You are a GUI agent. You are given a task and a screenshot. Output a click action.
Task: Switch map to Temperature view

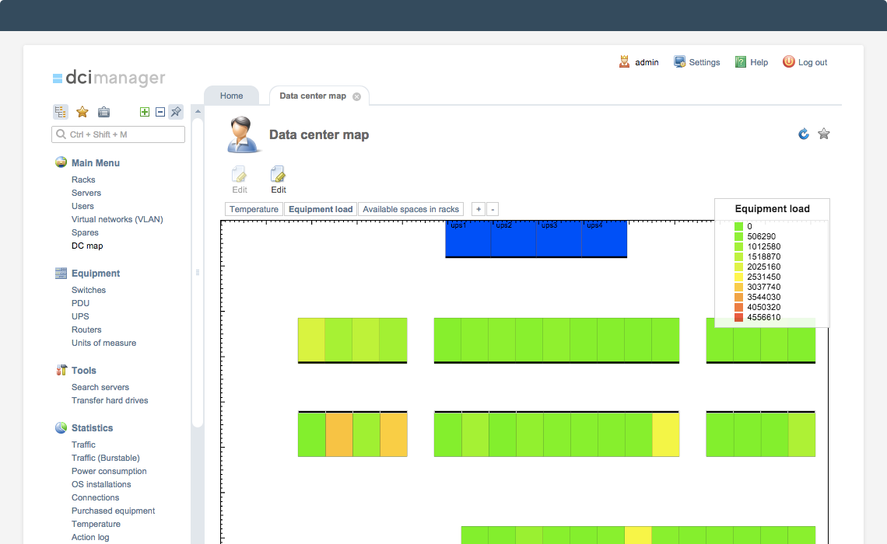click(x=254, y=209)
